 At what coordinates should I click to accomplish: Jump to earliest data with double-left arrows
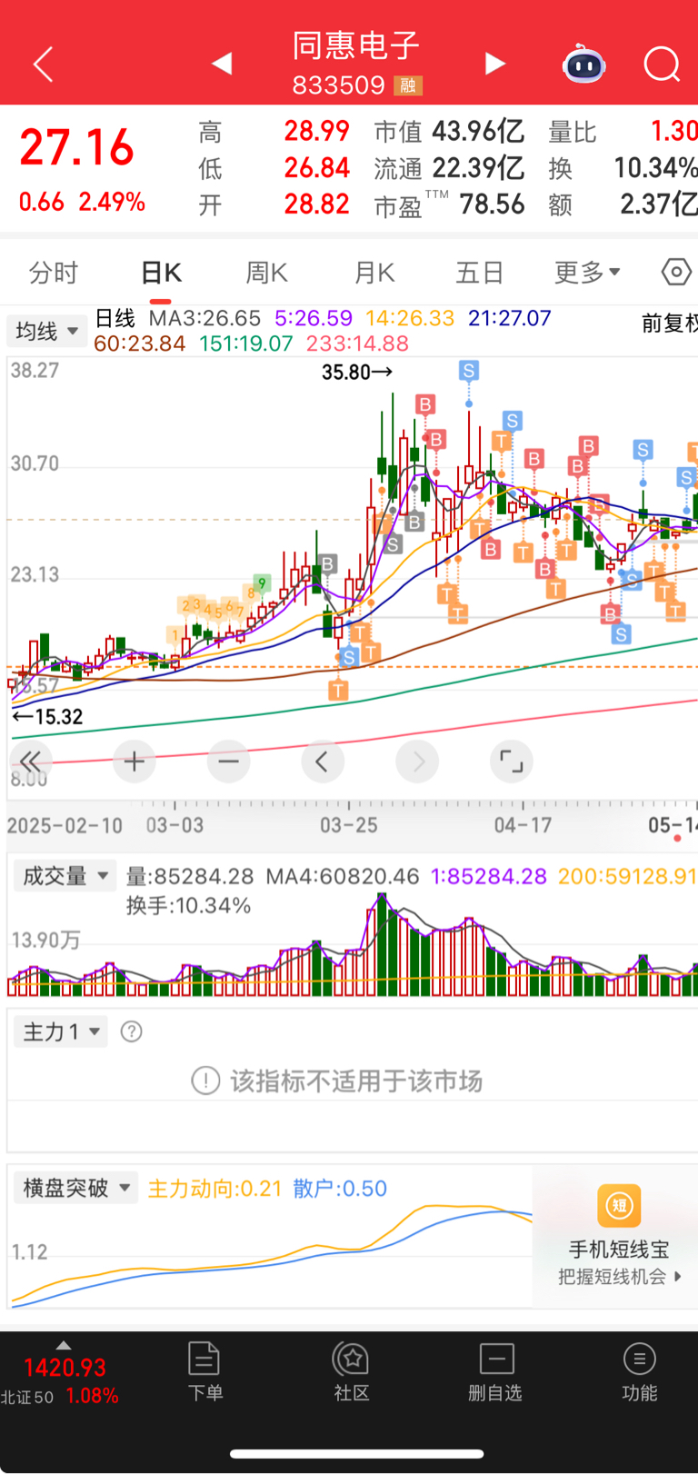click(30, 761)
